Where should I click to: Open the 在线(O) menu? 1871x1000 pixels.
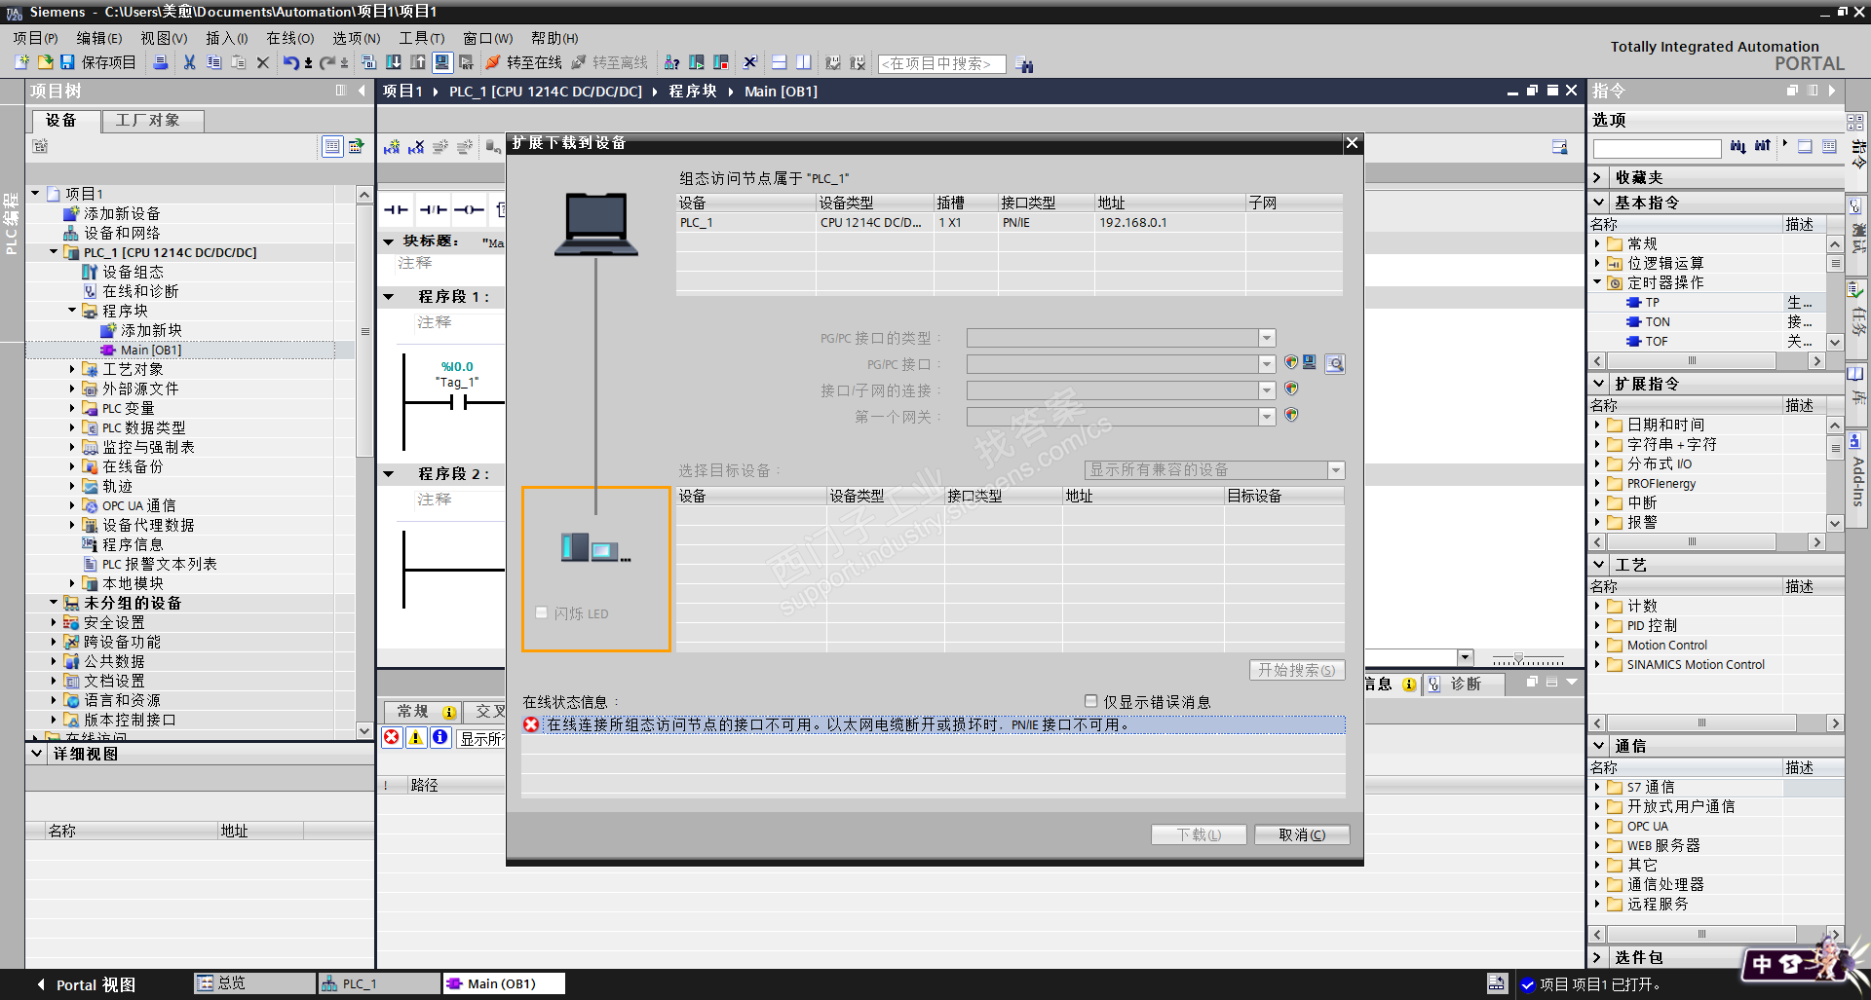click(x=290, y=38)
